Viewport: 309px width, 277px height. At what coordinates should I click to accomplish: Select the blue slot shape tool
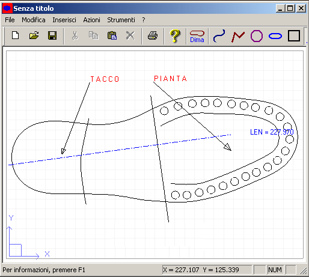[x=275, y=36]
